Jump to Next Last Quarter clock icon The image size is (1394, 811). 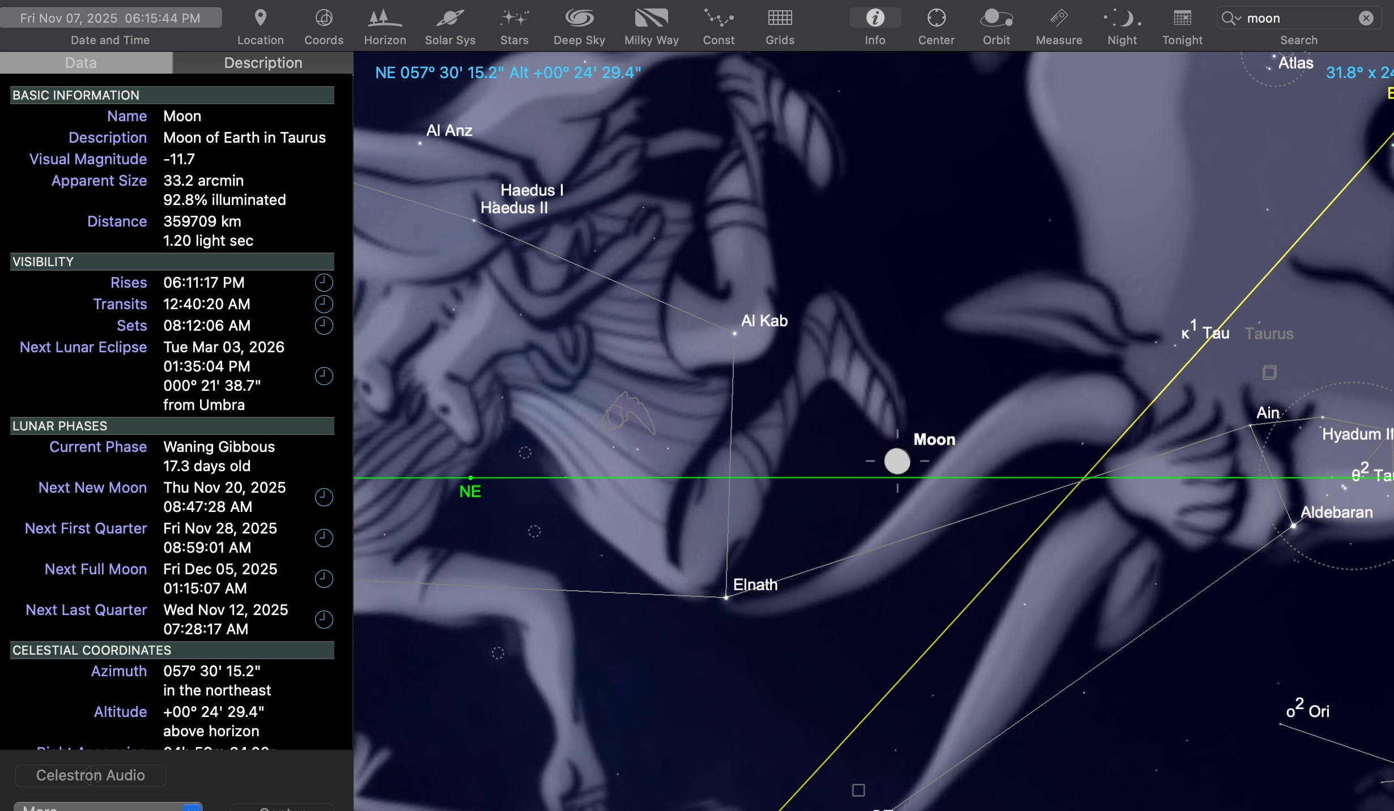pyautogui.click(x=324, y=619)
